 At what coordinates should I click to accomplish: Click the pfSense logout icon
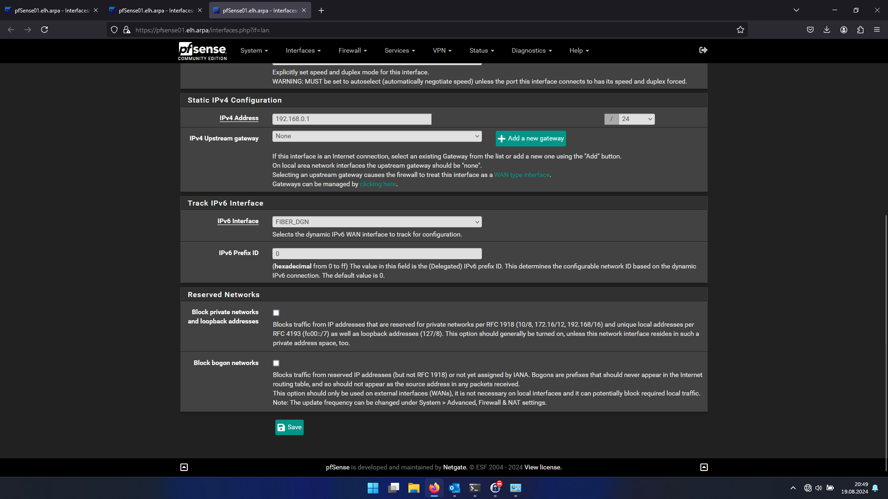click(x=703, y=50)
